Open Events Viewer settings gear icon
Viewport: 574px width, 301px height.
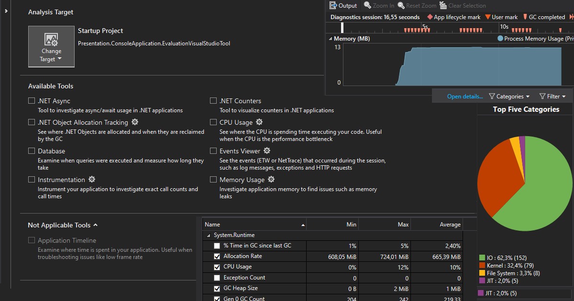coord(267,151)
